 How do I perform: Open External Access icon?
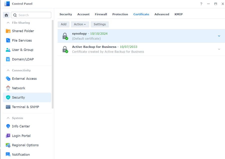[8, 79]
